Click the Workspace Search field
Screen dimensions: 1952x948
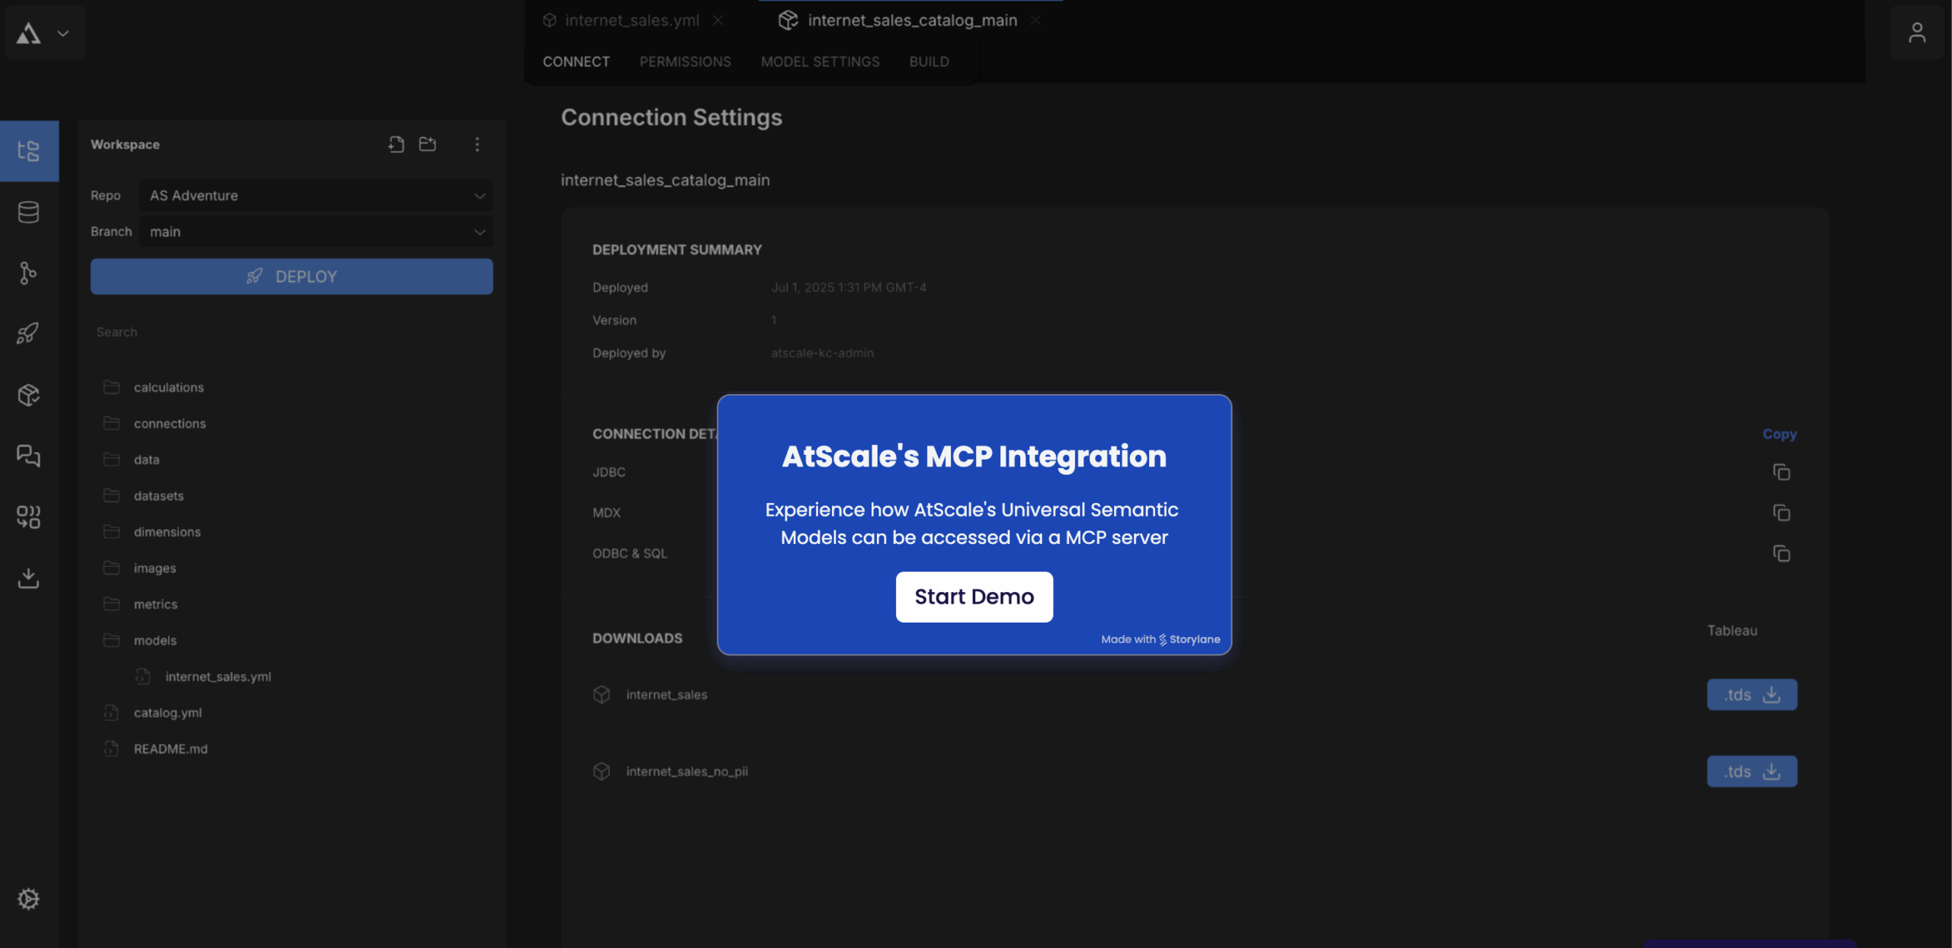pos(291,332)
